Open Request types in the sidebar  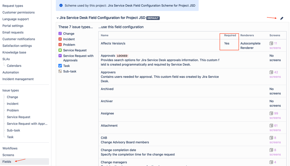[13, 6]
